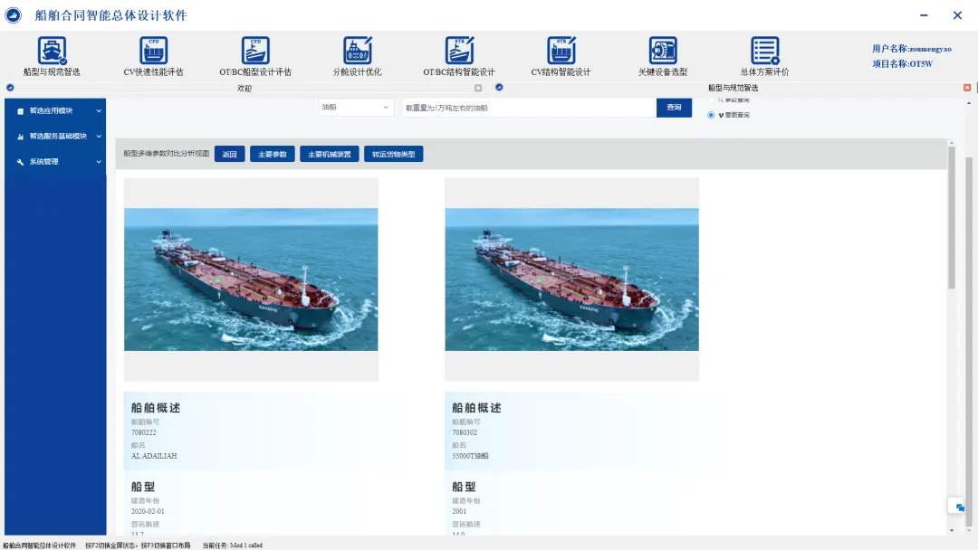Select the 意图查询 radio button
The image size is (978, 550).
click(711, 115)
